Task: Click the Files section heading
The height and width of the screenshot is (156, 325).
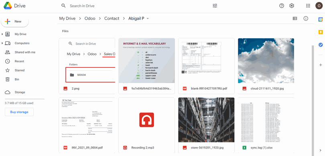Action: click(x=65, y=31)
